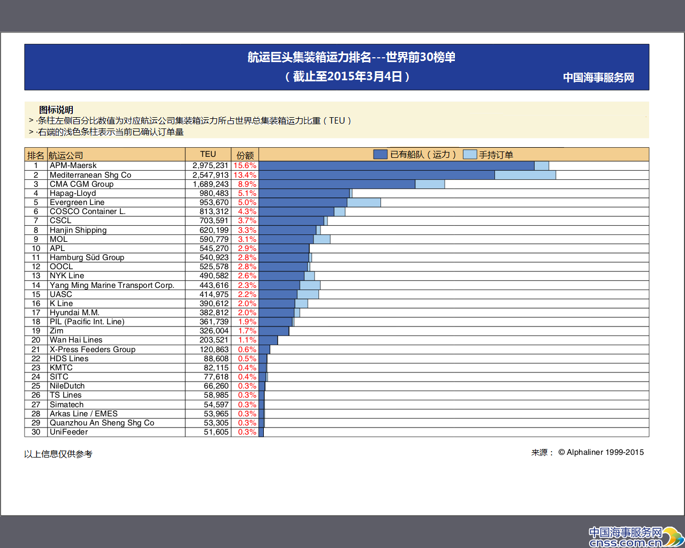Click the Hyundai M.M. entry
Screen dimensions: 685x548
74,313
